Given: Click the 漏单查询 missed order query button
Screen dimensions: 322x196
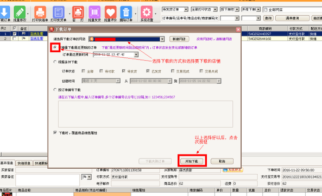Looking at the screenshot, I should click(x=292, y=18).
